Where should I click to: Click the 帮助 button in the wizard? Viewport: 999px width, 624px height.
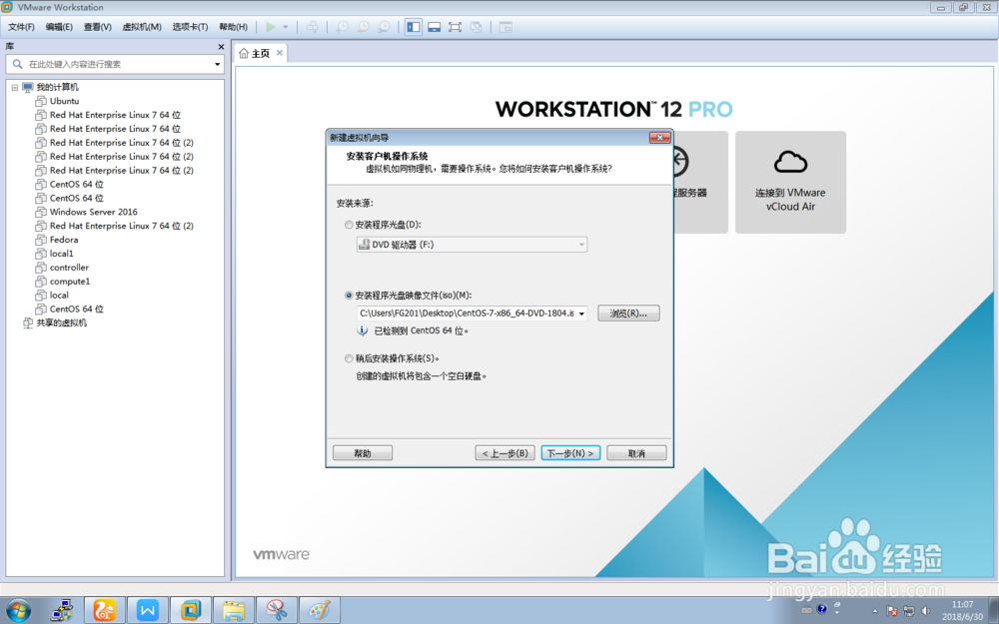363,453
